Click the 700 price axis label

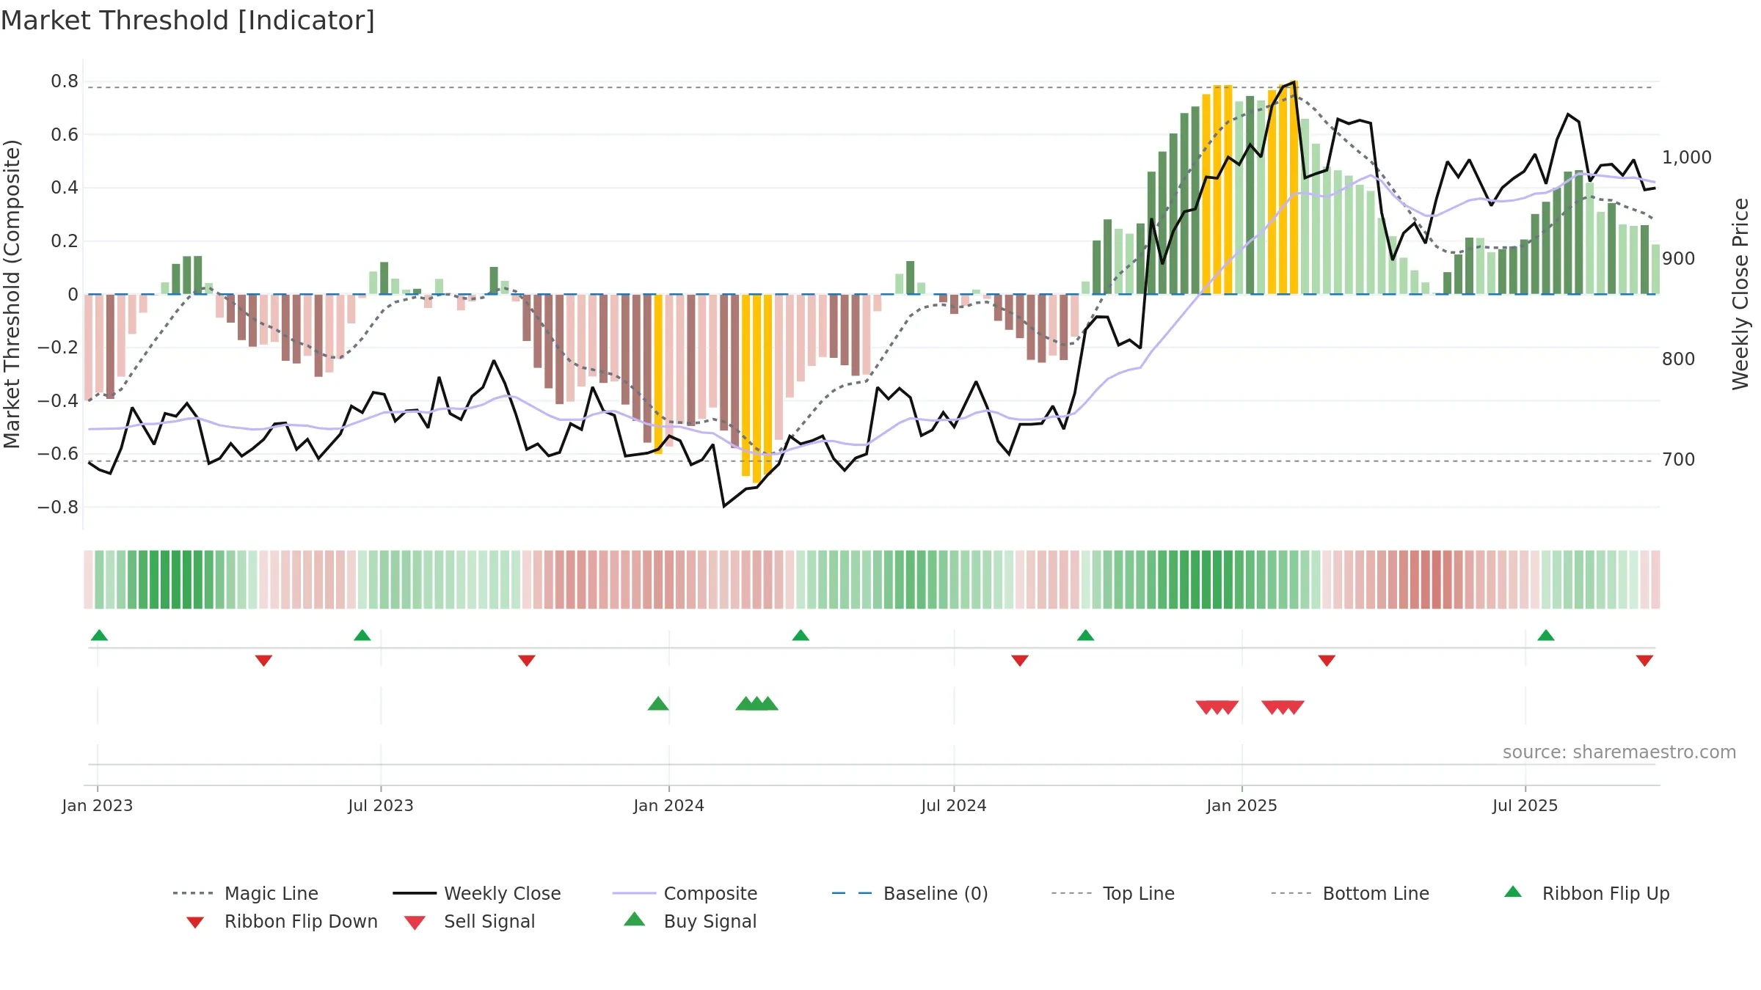coord(1679,460)
